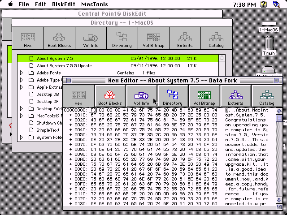Image resolution: width=287 pixels, height=215 pixels.
Task: Expand the Adobe Type folder triangle
Action: tap(22, 80)
